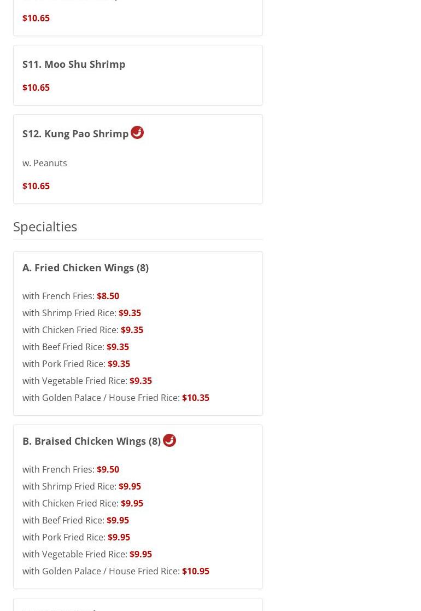Click the $10.65 price under Kung Pao Shrimp
The image size is (421, 611).
click(x=36, y=186)
